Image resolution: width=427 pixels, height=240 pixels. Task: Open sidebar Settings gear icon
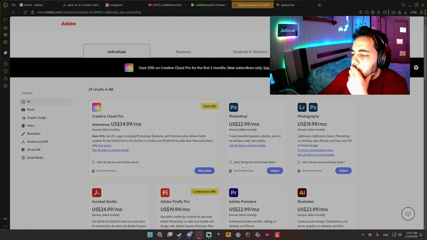[5, 86]
